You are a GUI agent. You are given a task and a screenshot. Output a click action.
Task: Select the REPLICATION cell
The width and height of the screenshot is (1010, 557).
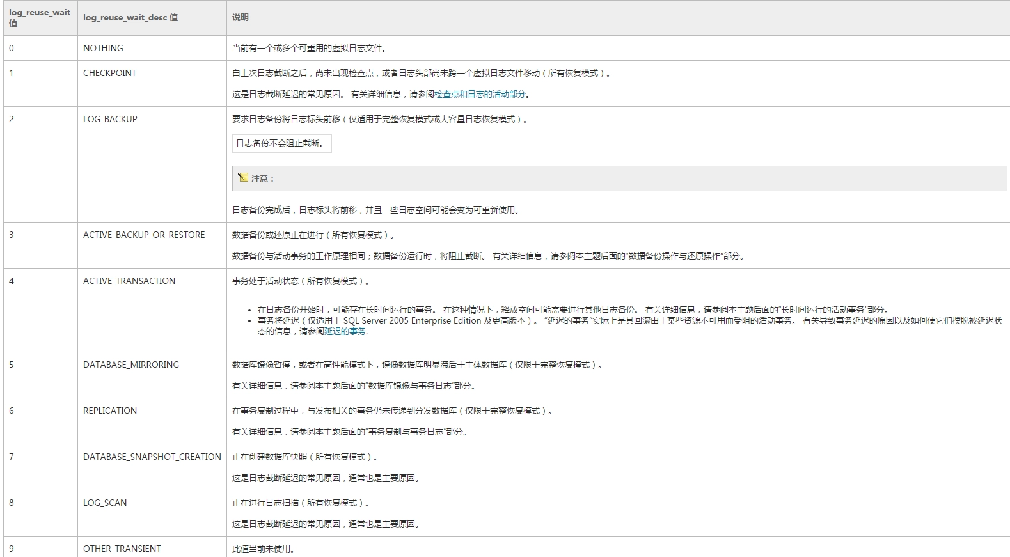(110, 411)
